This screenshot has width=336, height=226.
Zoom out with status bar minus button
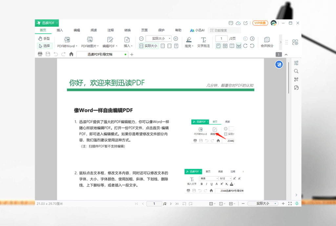point(243,203)
